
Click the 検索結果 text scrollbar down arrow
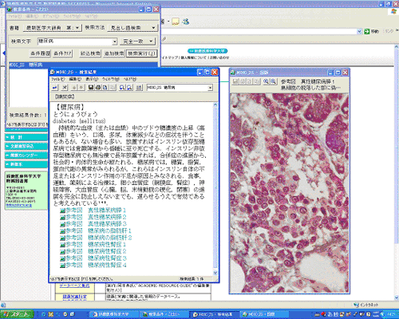point(215,273)
